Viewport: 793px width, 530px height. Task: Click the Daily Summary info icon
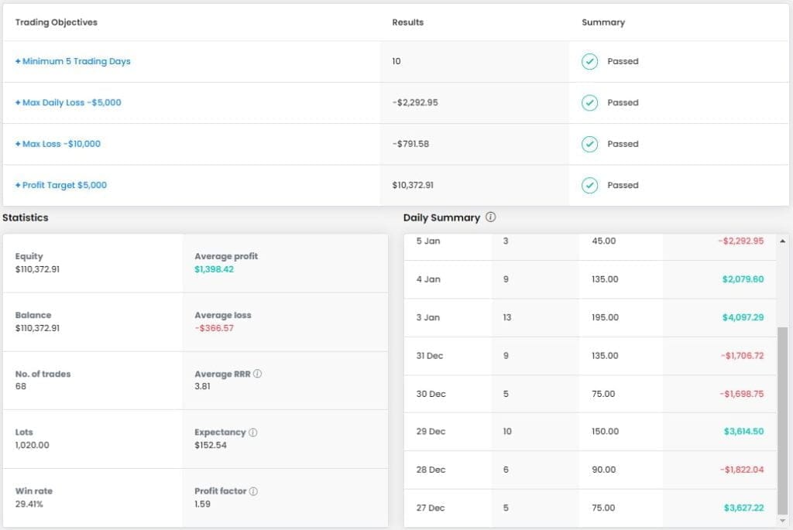tap(490, 217)
